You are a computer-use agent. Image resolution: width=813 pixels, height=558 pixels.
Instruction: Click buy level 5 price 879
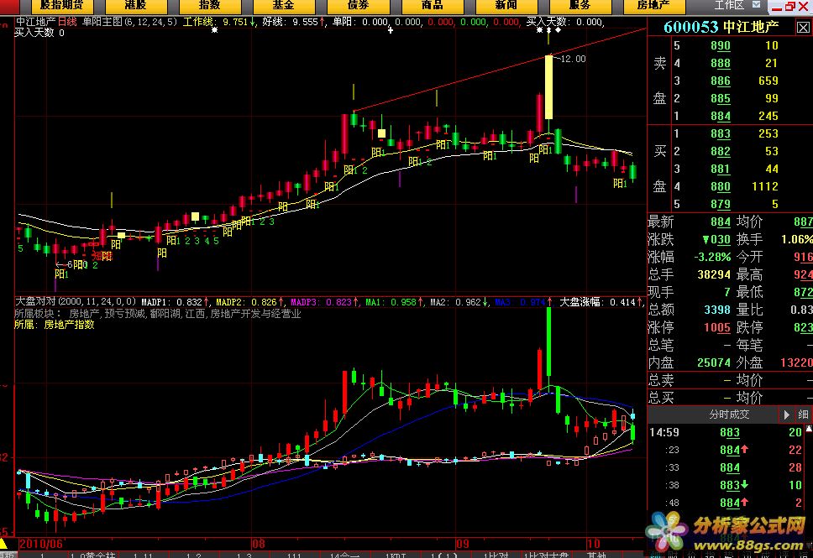[x=720, y=204]
